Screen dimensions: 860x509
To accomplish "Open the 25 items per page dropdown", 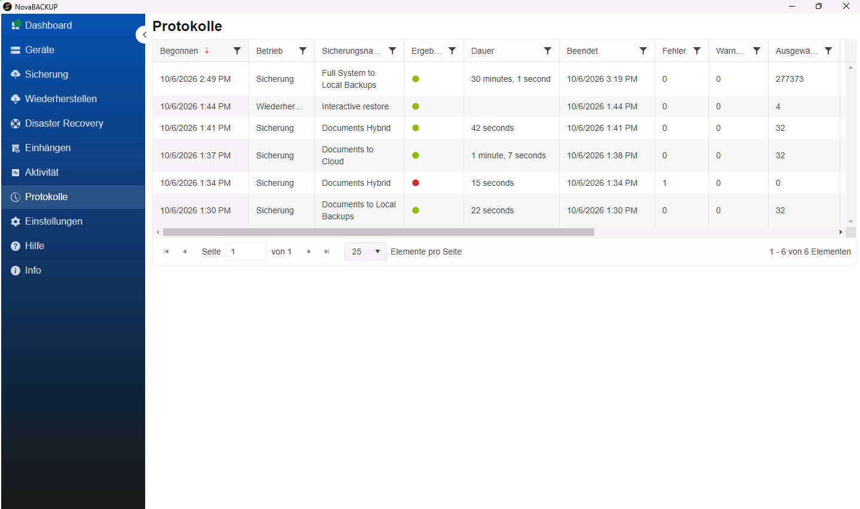I will [365, 252].
